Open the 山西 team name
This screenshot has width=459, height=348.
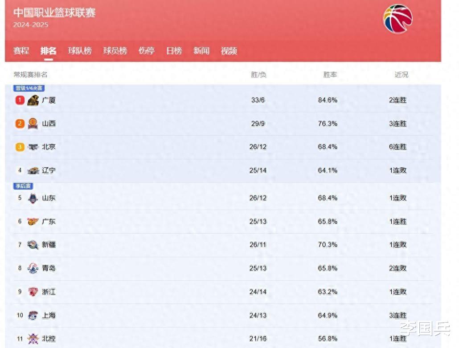coord(49,124)
